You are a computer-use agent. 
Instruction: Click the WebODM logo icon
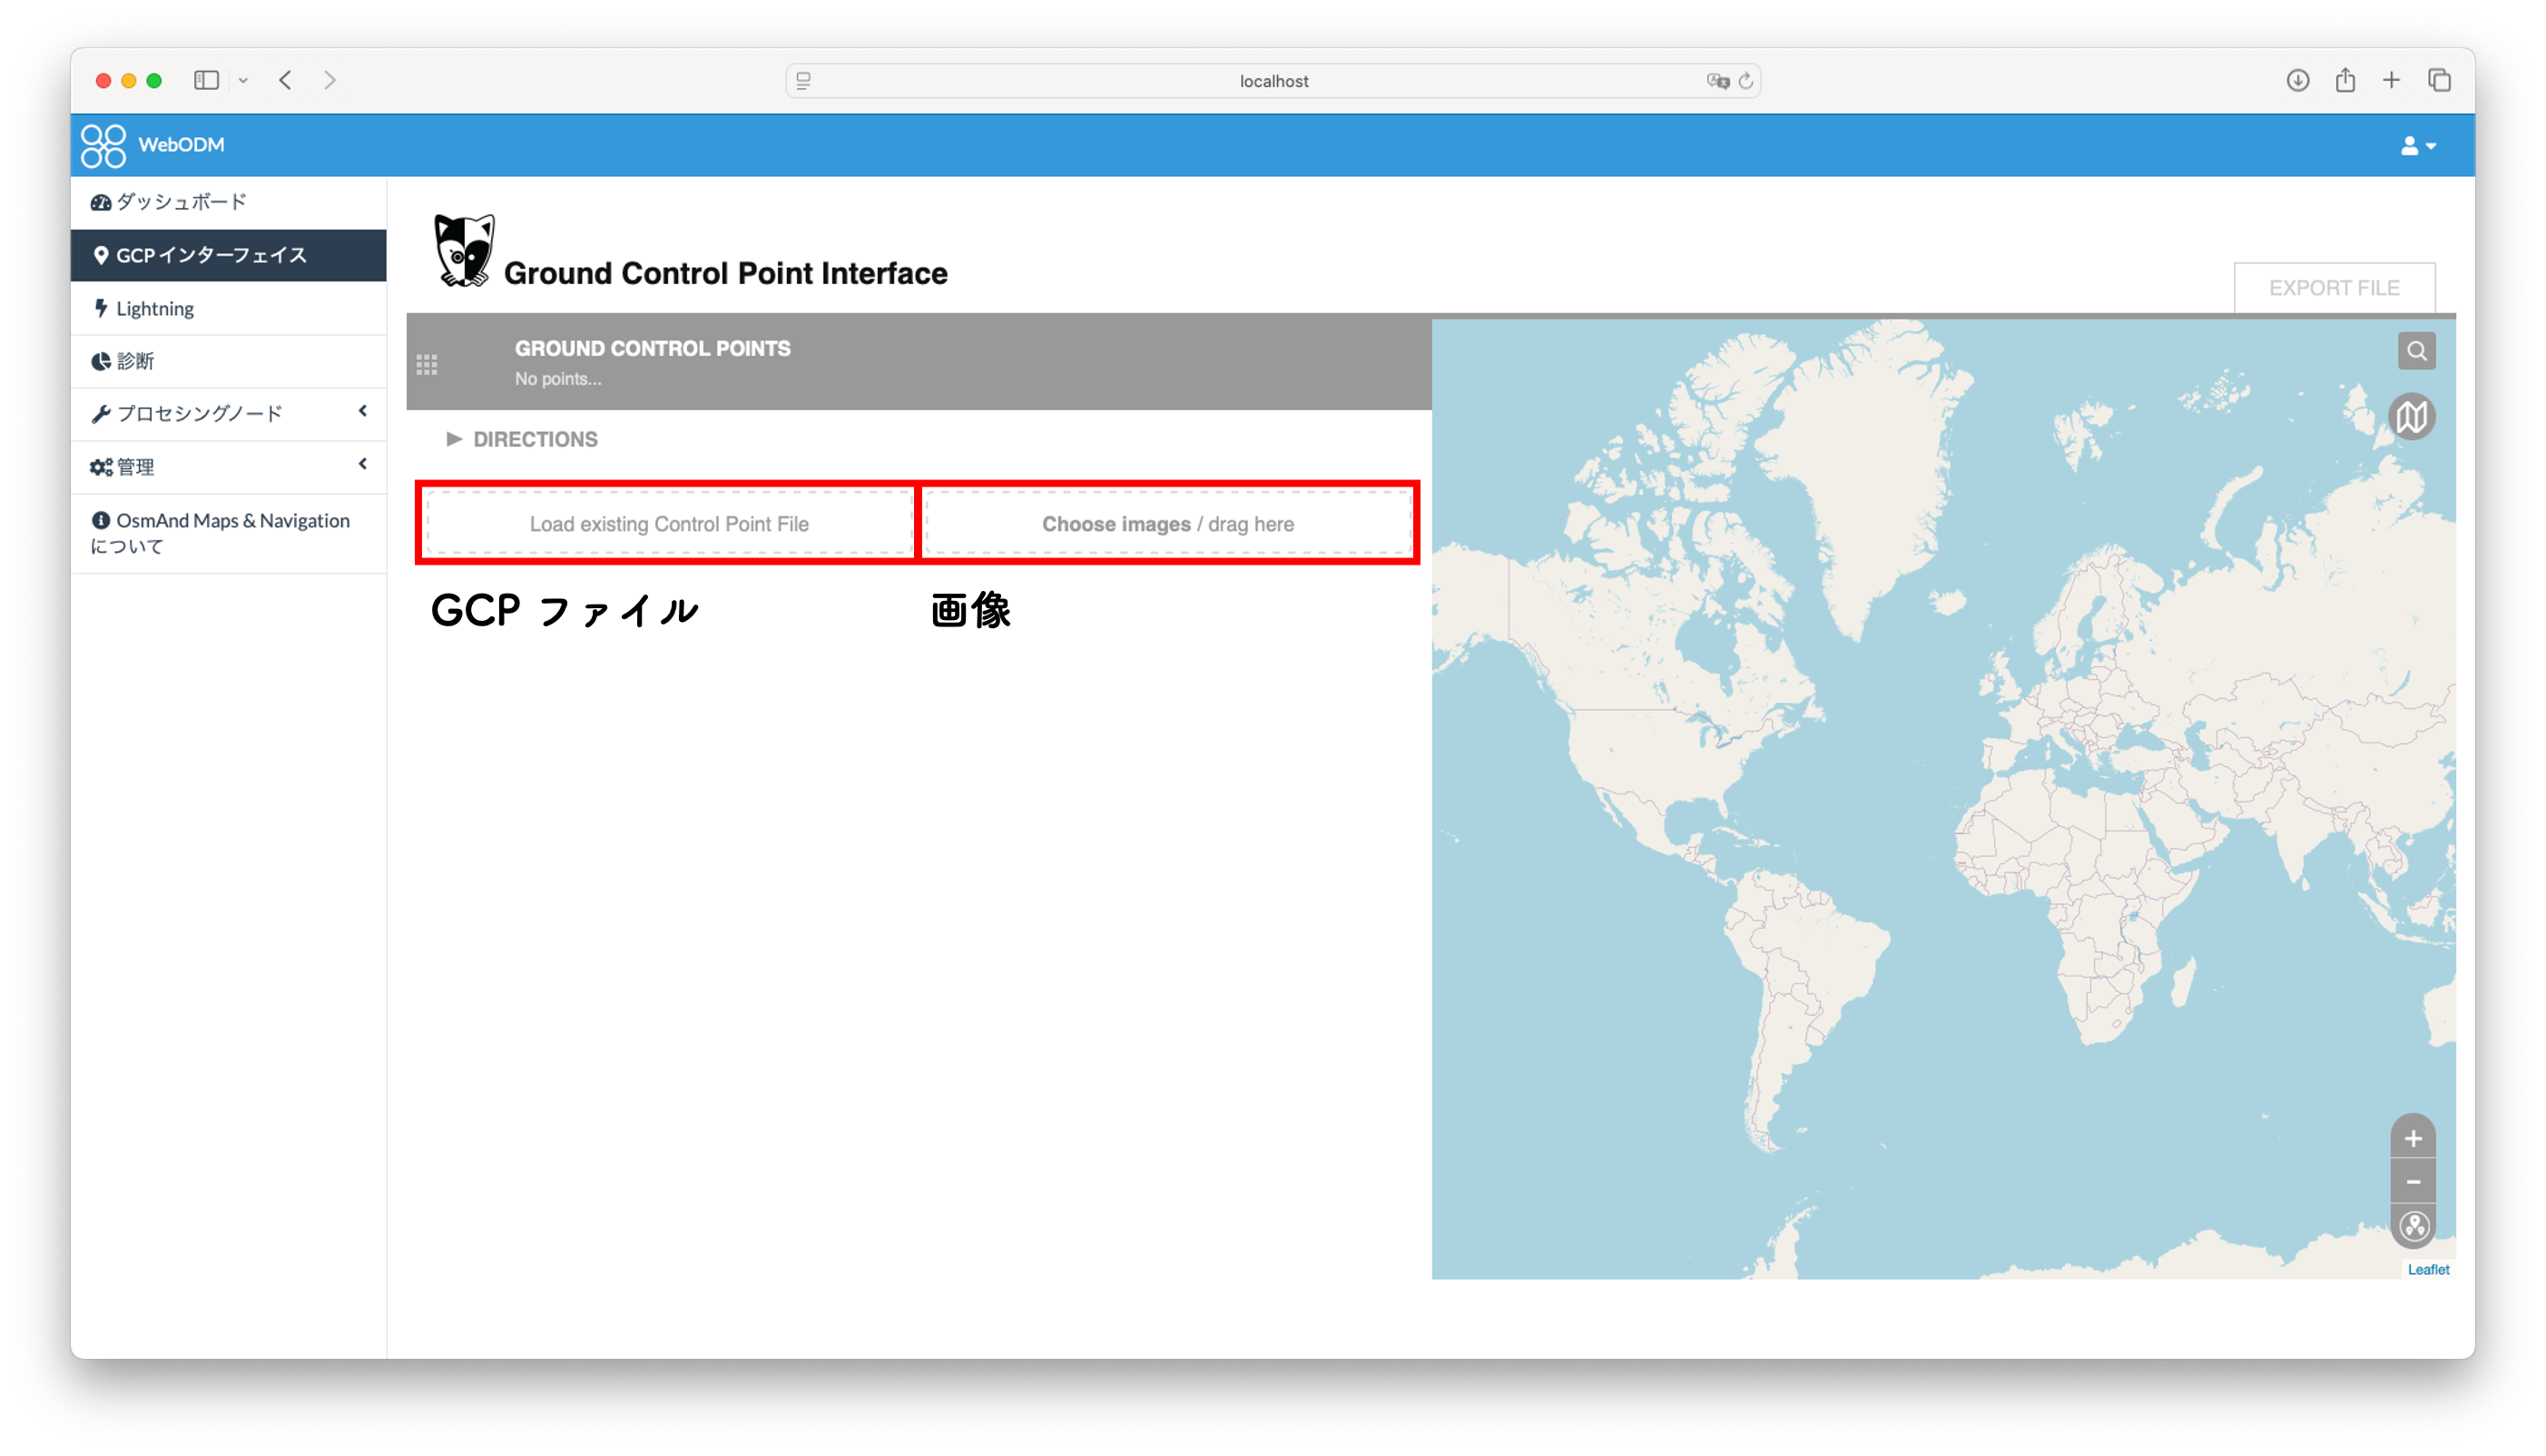[103, 145]
